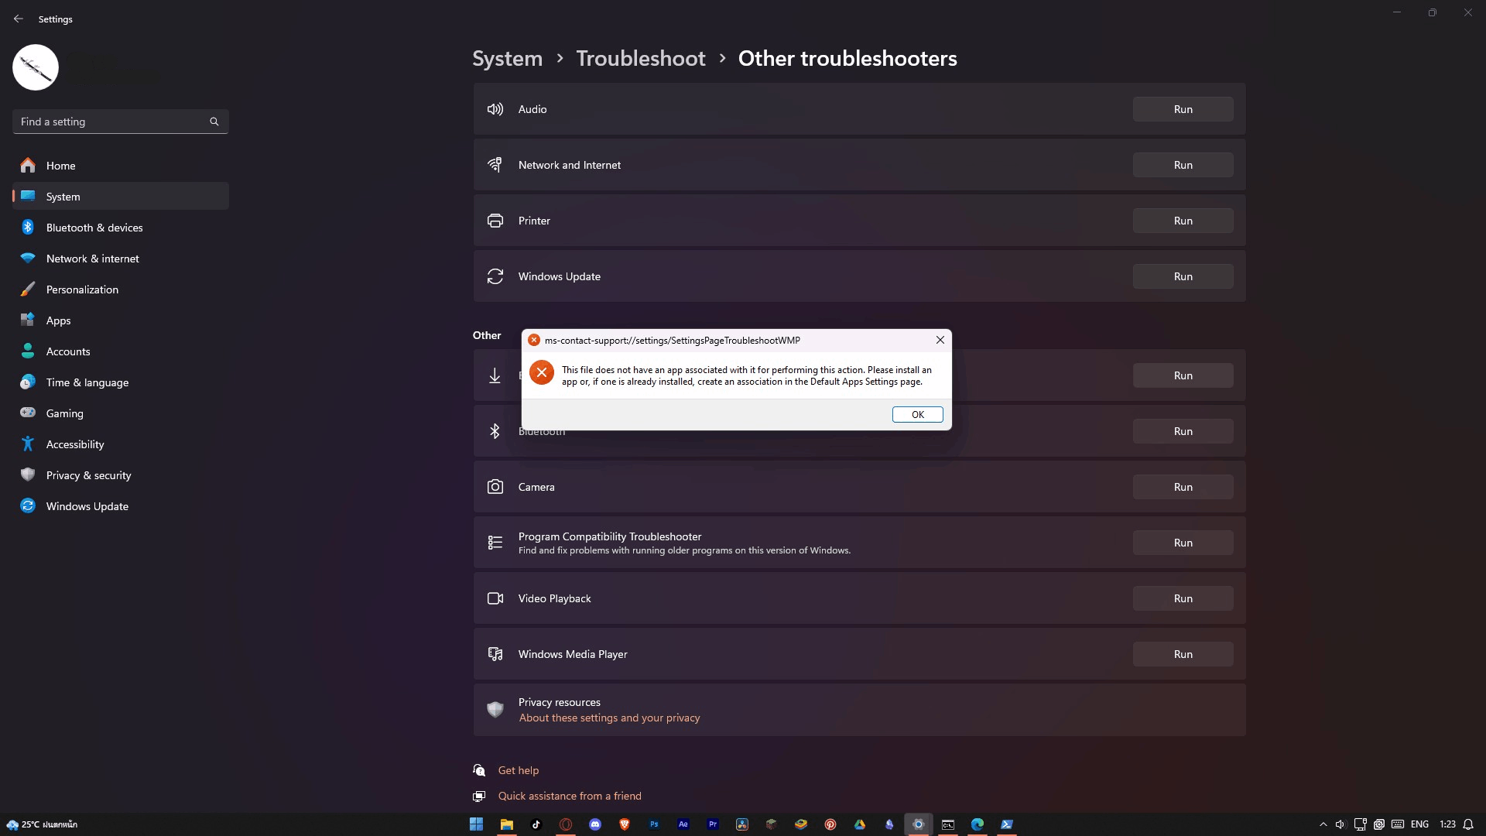Click the back arrow in Settings
Image resolution: width=1486 pixels, height=836 pixels.
coord(19,19)
